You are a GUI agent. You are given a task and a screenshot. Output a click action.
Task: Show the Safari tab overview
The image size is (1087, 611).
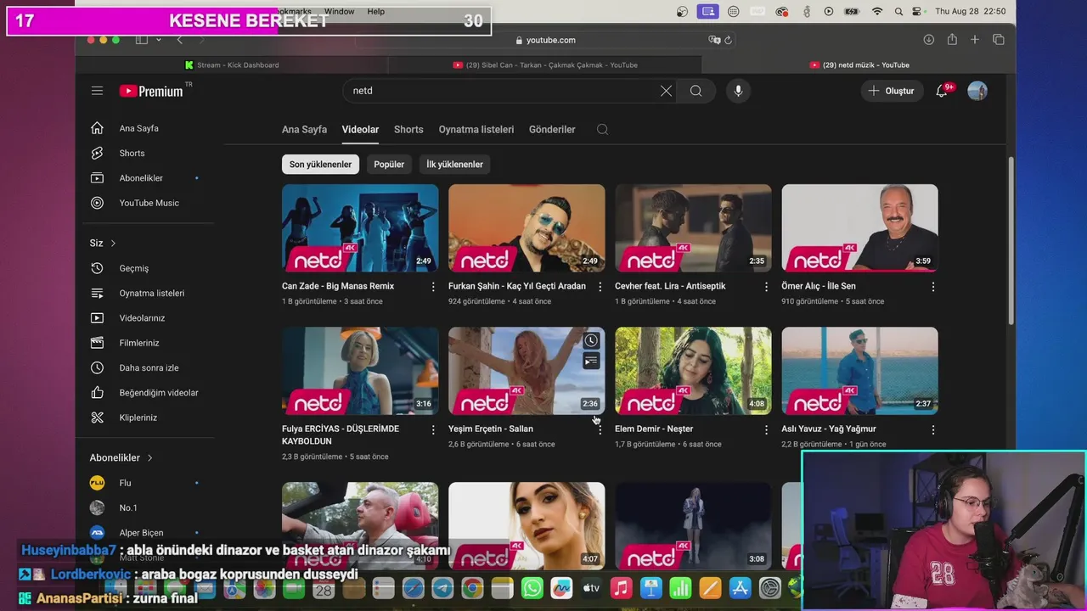(x=999, y=40)
